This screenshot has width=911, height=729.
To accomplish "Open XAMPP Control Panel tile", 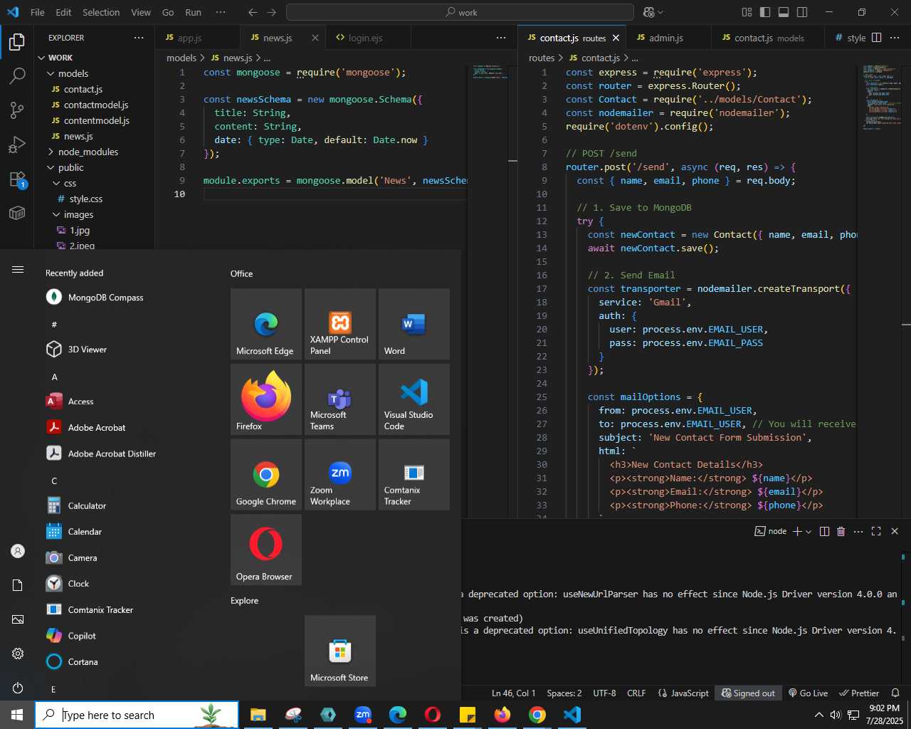I will pyautogui.click(x=340, y=324).
